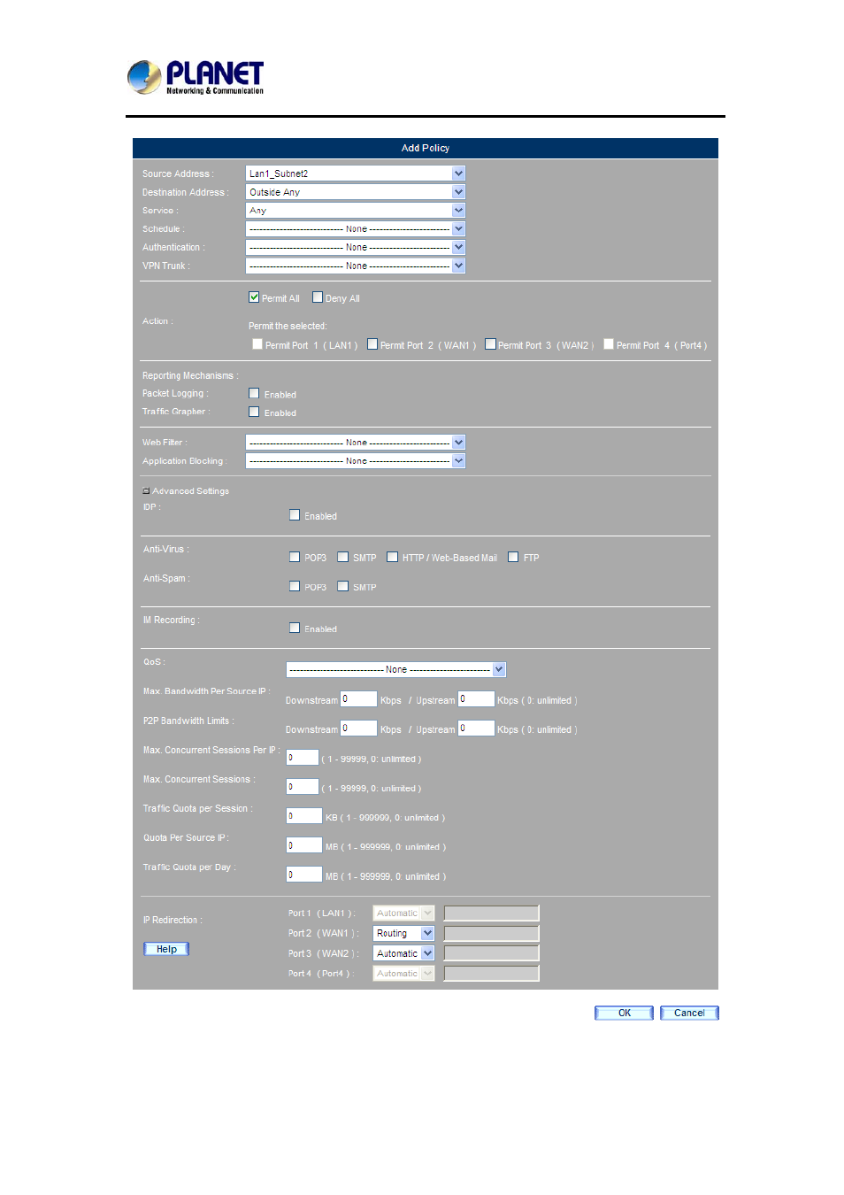Enable Packet Logging checkbox
The height and width of the screenshot is (1195, 844).
click(x=254, y=393)
